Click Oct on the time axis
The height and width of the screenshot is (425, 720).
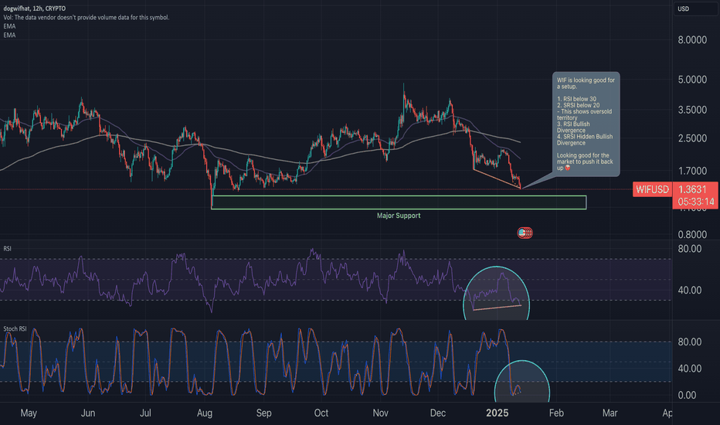coord(321,413)
